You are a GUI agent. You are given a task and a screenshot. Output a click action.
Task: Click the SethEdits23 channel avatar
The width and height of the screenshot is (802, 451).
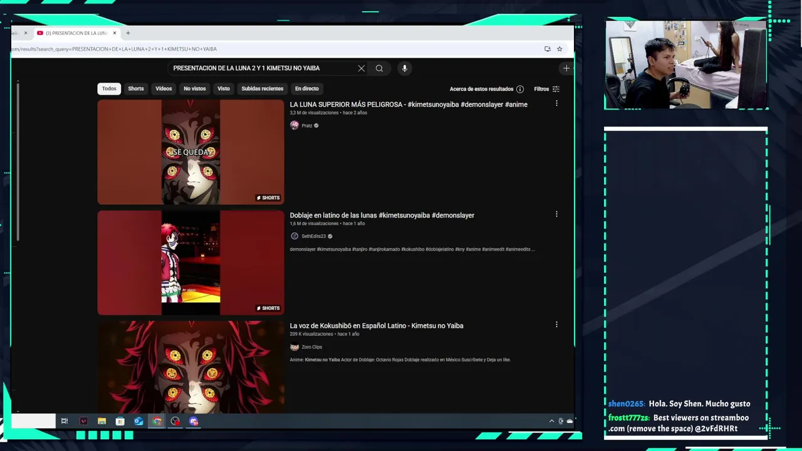pos(294,236)
